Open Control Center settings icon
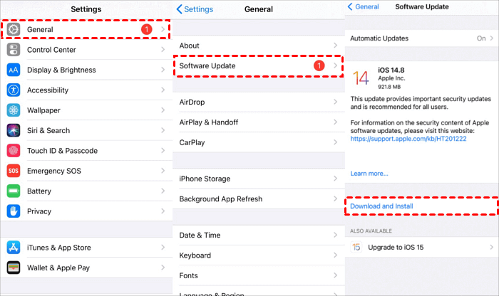Viewport: 499px width, 296px height. coord(14,50)
